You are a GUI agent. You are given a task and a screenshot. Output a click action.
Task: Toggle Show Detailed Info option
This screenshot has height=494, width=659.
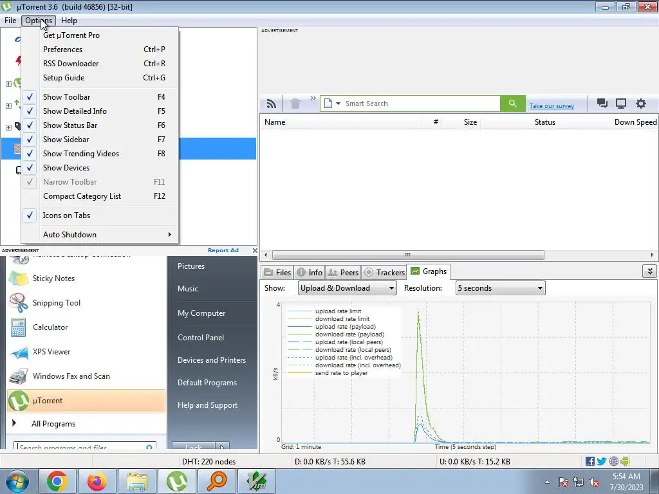point(100,111)
